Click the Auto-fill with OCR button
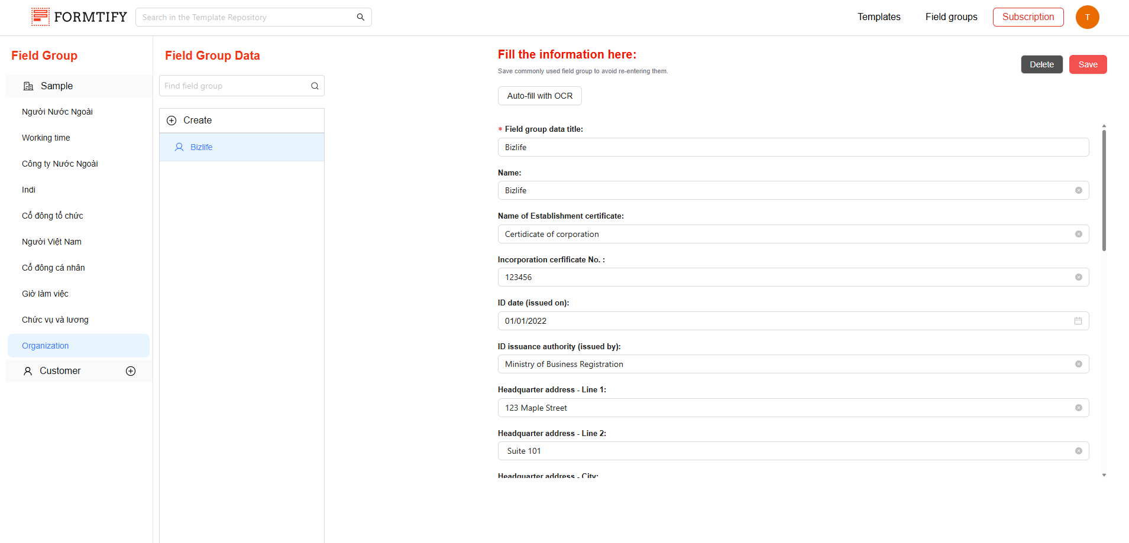This screenshot has width=1129, height=543. [539, 96]
